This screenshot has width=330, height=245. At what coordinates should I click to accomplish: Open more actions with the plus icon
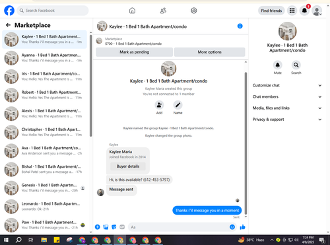click(x=97, y=227)
